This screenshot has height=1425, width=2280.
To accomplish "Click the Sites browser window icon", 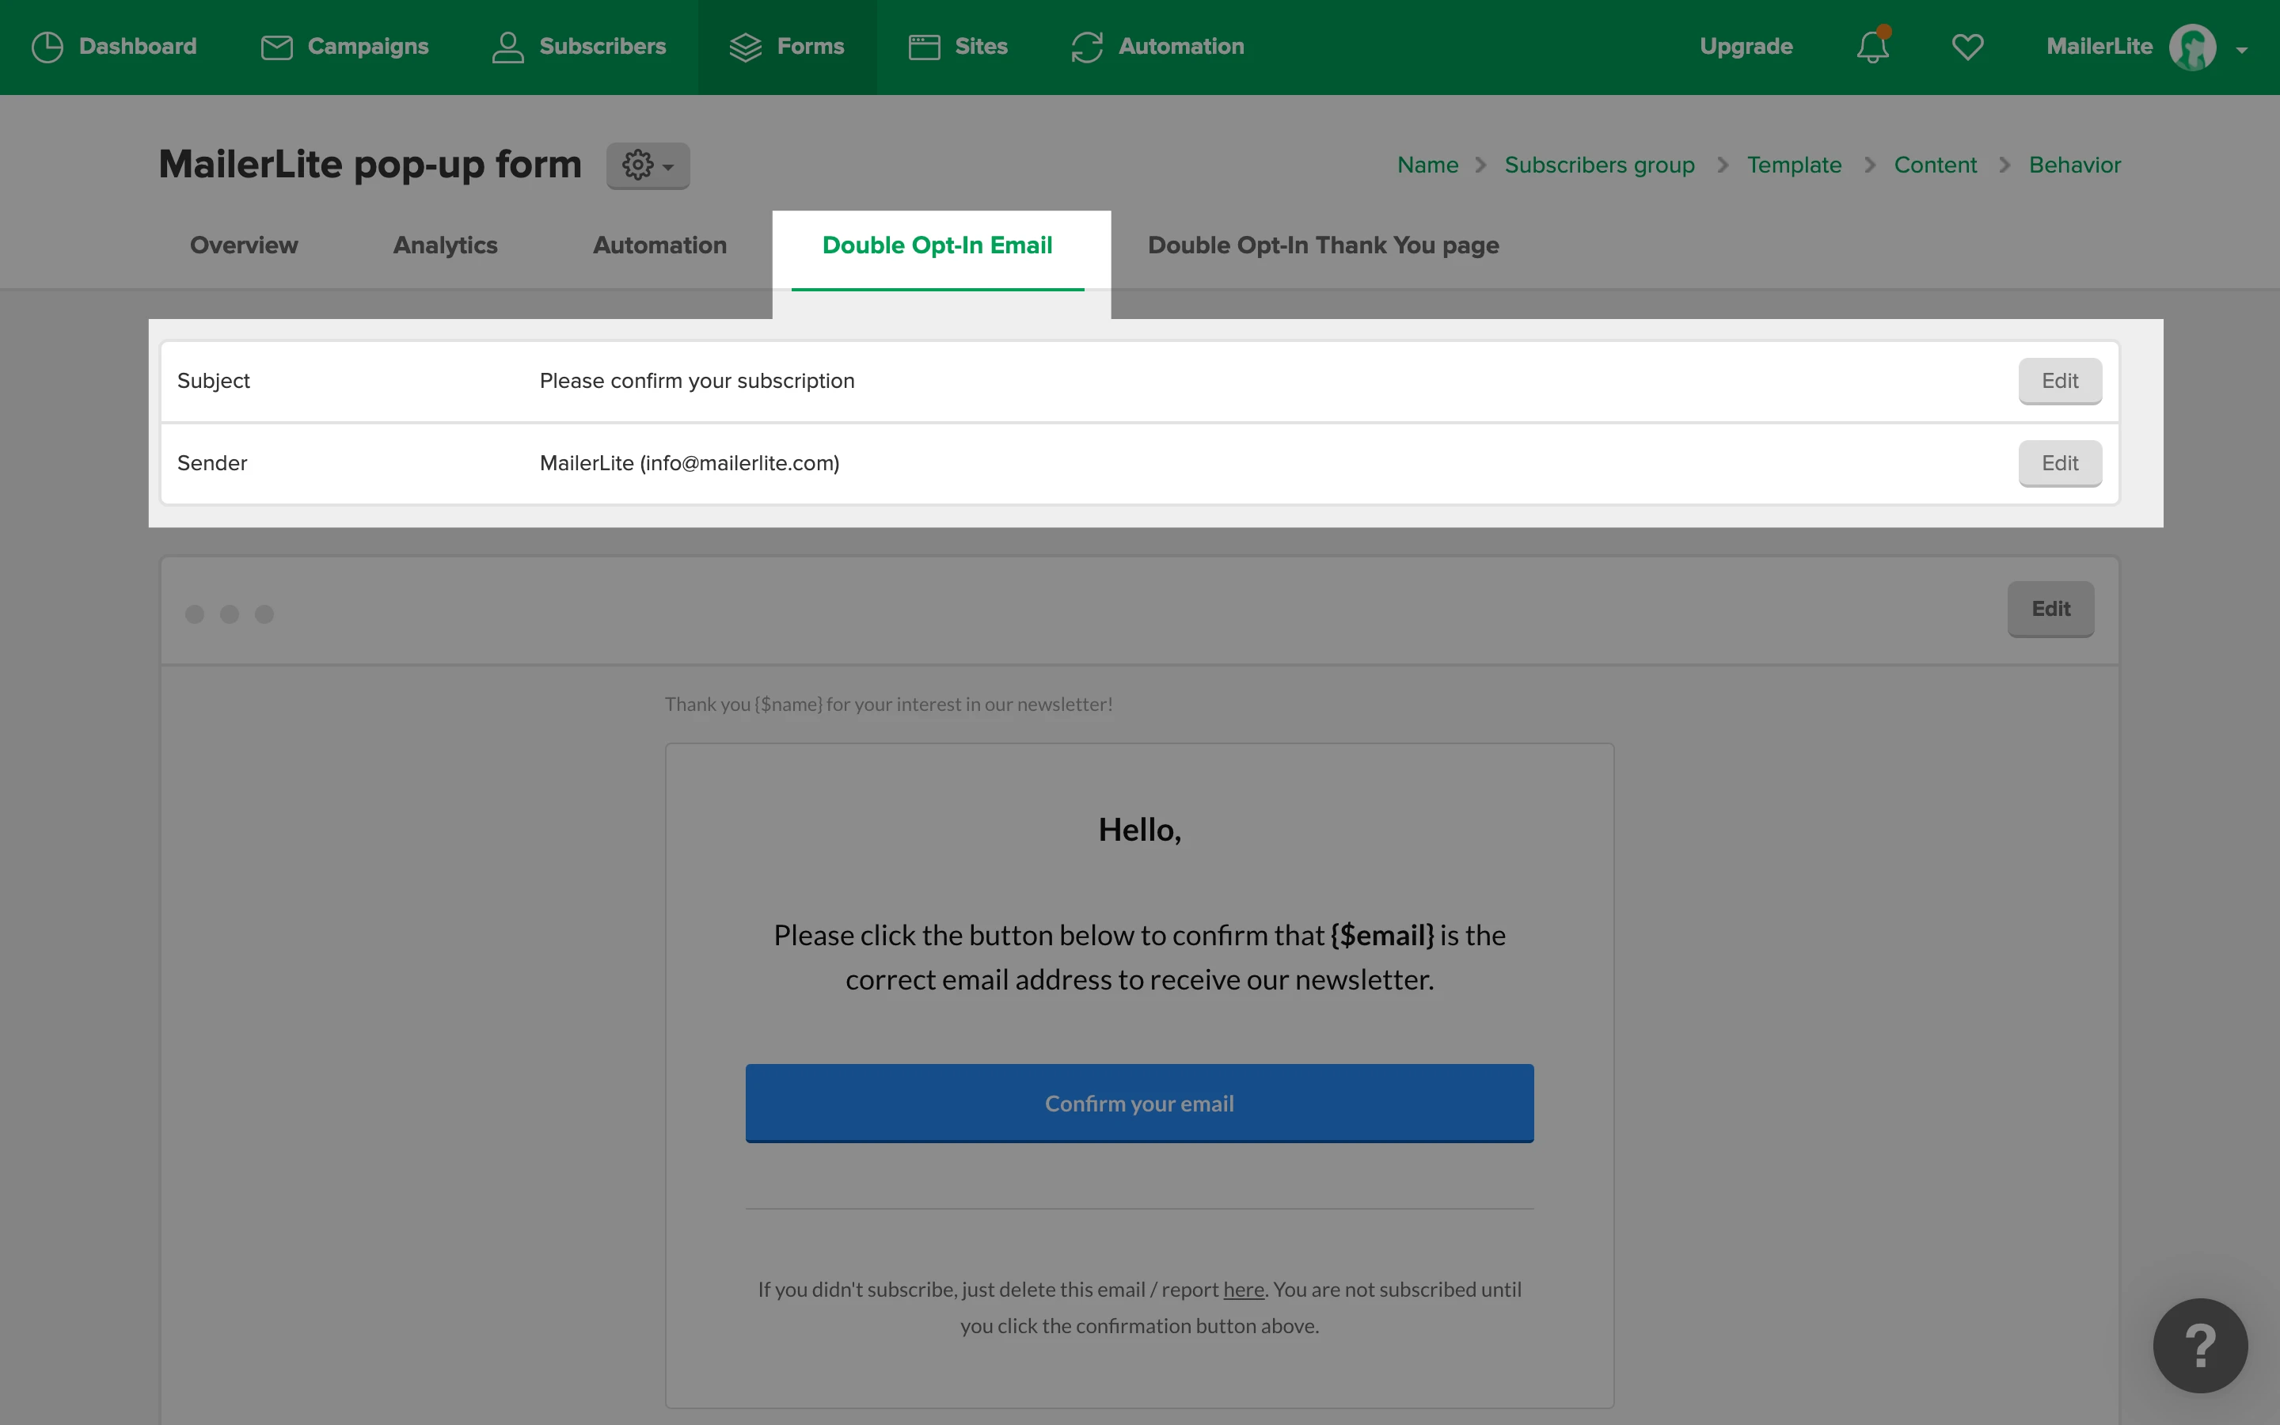I will [x=924, y=47].
